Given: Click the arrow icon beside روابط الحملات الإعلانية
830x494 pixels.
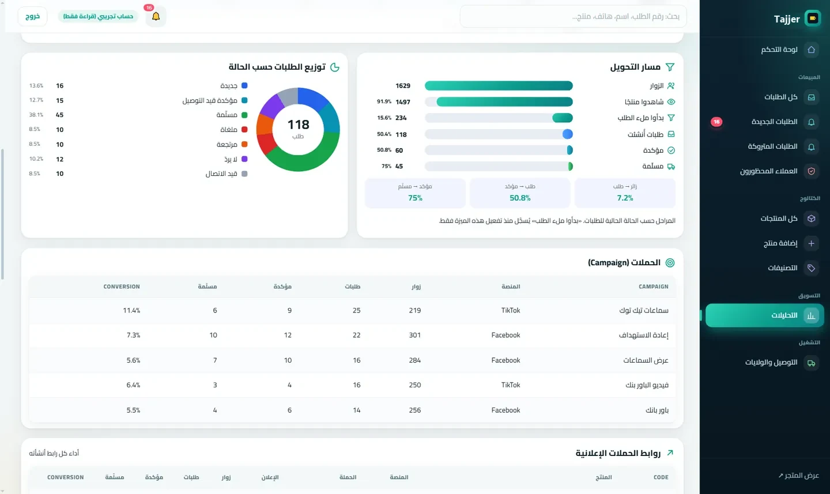Looking at the screenshot, I should coord(670,453).
